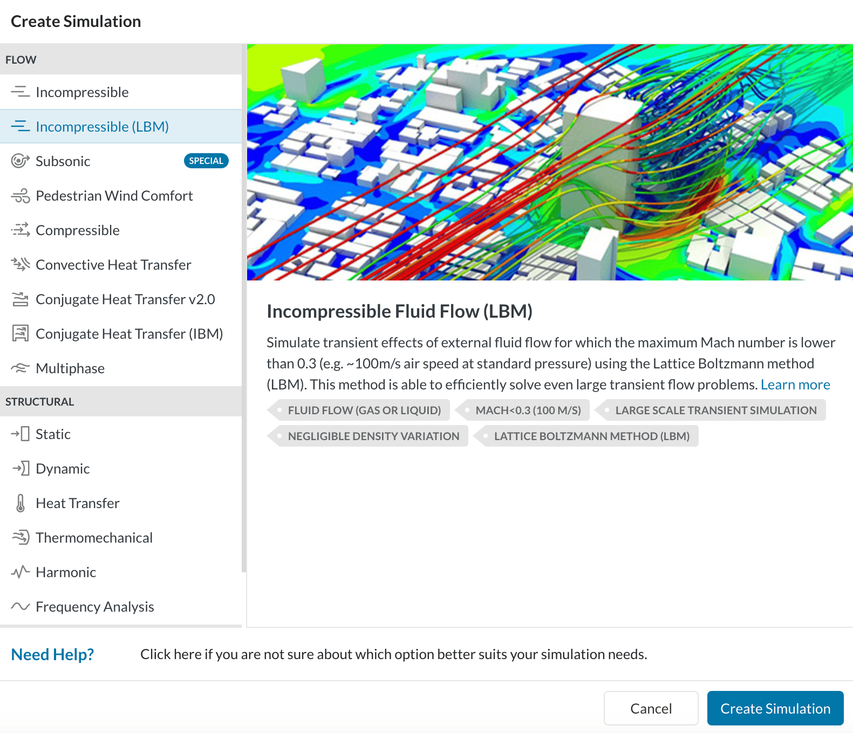853x733 pixels.
Task: Click the NEGLIGIBLE DENSITY VARIATION tag
Action: [367, 436]
